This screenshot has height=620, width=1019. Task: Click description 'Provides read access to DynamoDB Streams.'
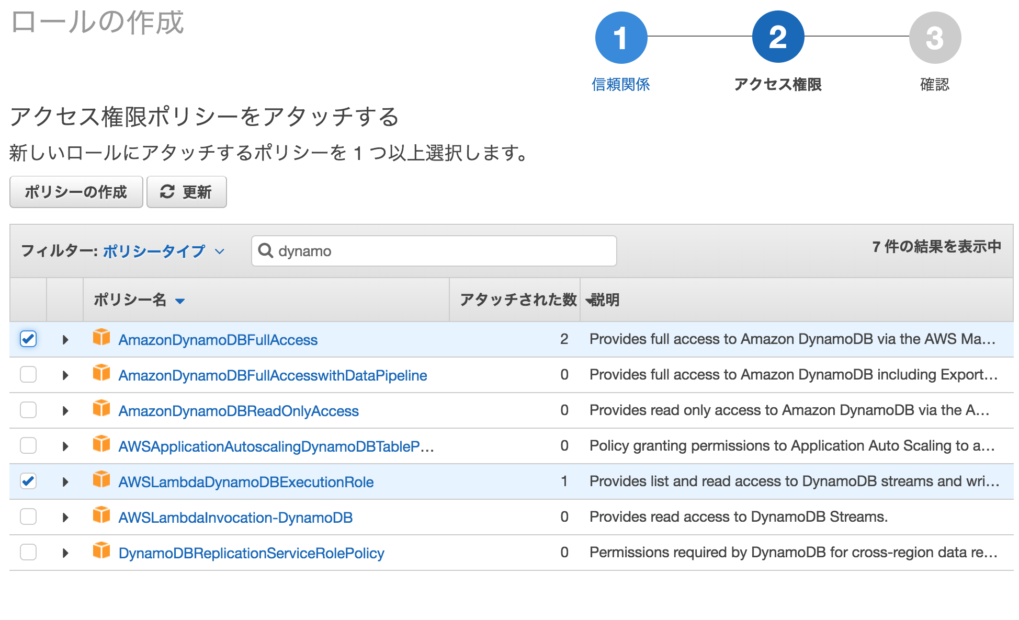(739, 516)
